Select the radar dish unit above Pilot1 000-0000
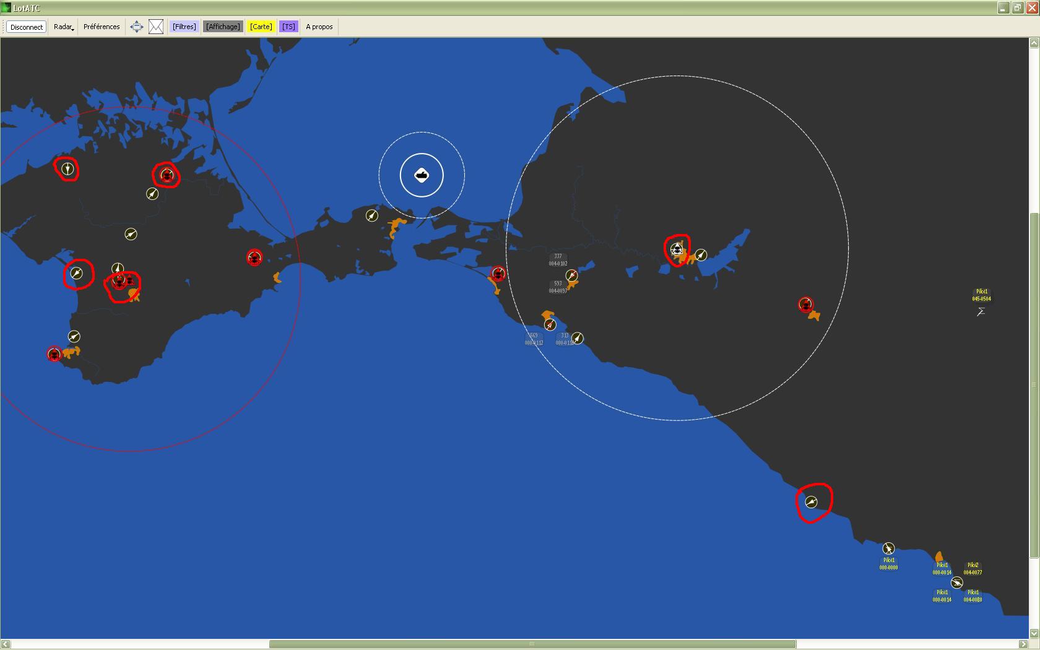Image resolution: width=1040 pixels, height=650 pixels. [x=888, y=548]
